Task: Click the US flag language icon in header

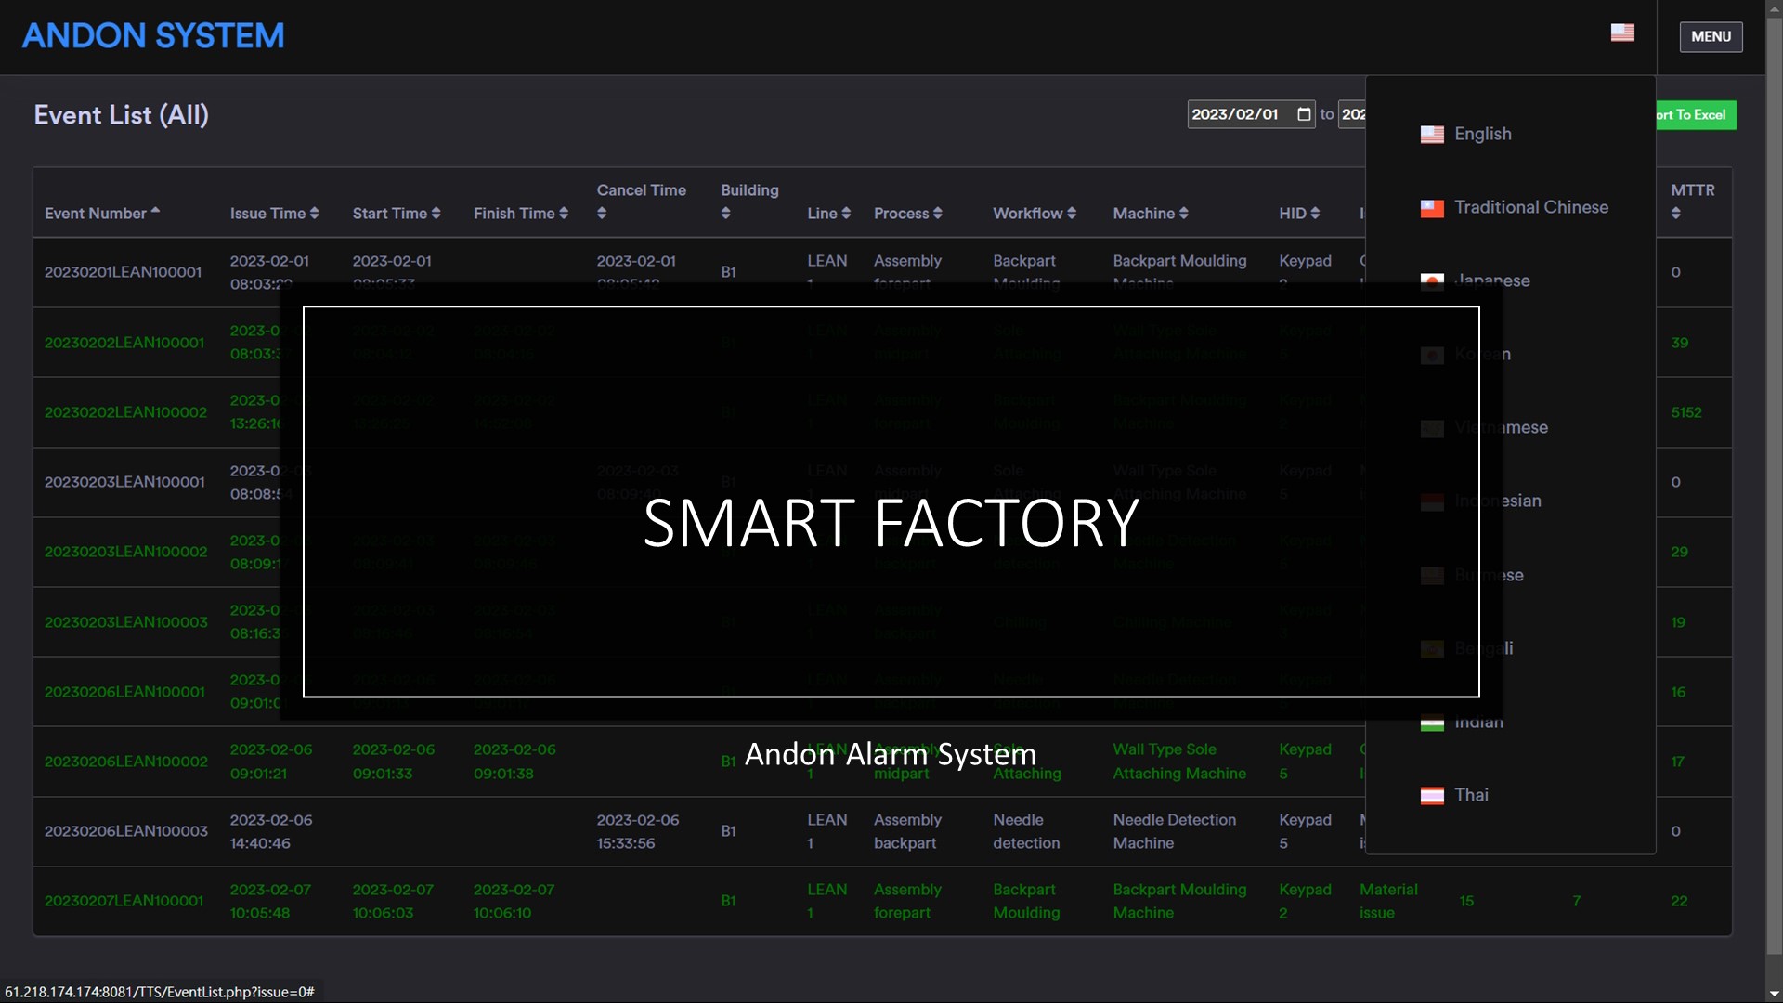Action: (x=1622, y=33)
